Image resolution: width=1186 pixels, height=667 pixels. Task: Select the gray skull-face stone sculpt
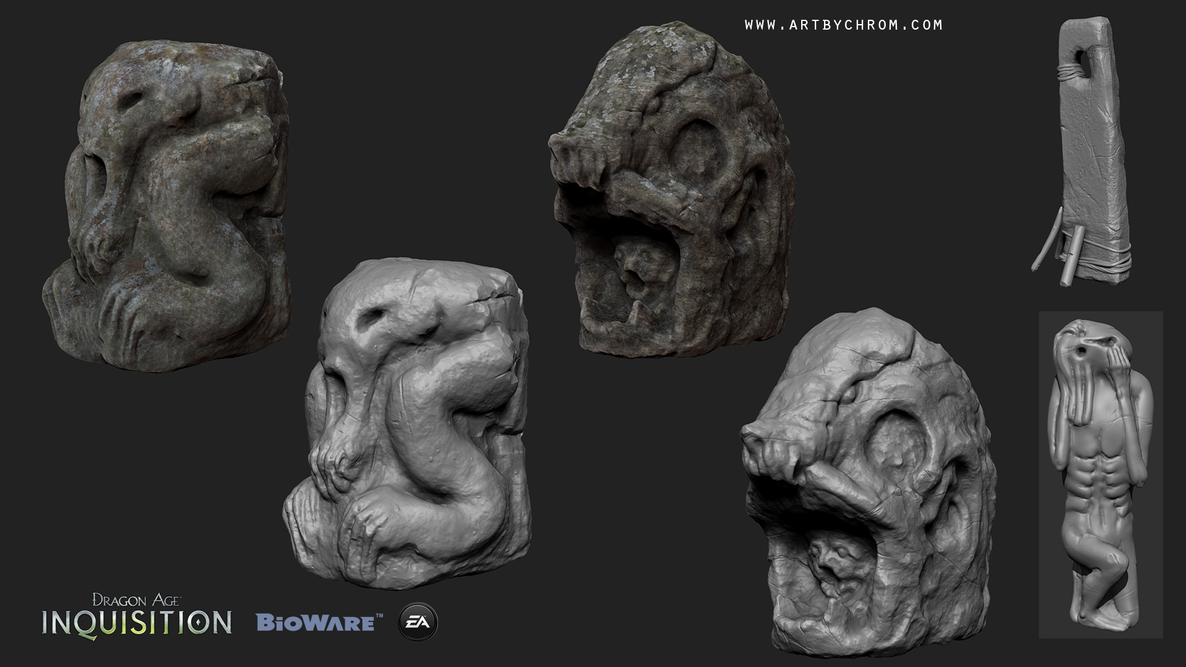click(868, 484)
